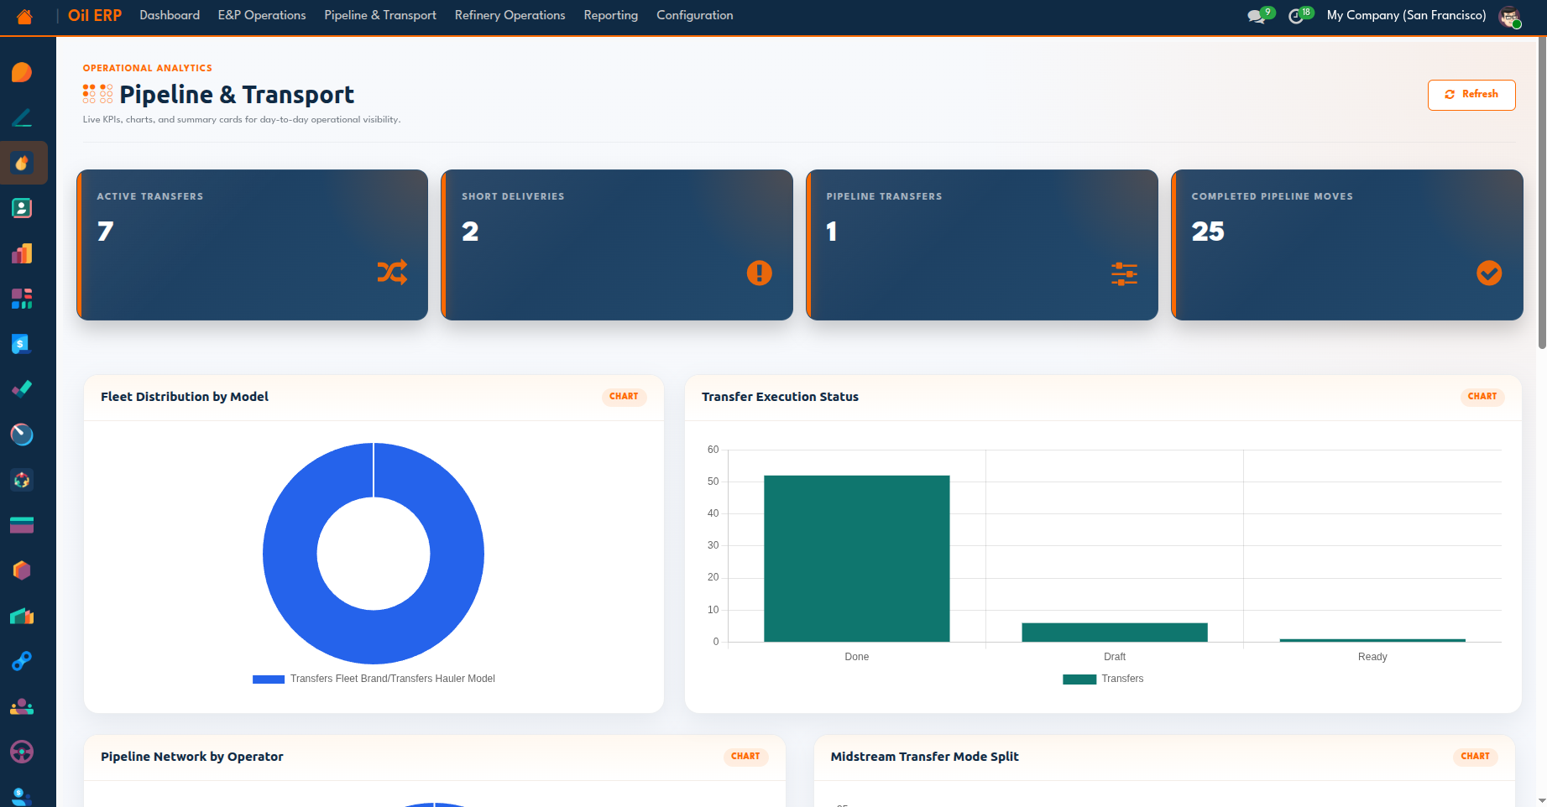Open the Pipeline Transfers KPI card
The height and width of the screenshot is (807, 1547).
pos(982,245)
